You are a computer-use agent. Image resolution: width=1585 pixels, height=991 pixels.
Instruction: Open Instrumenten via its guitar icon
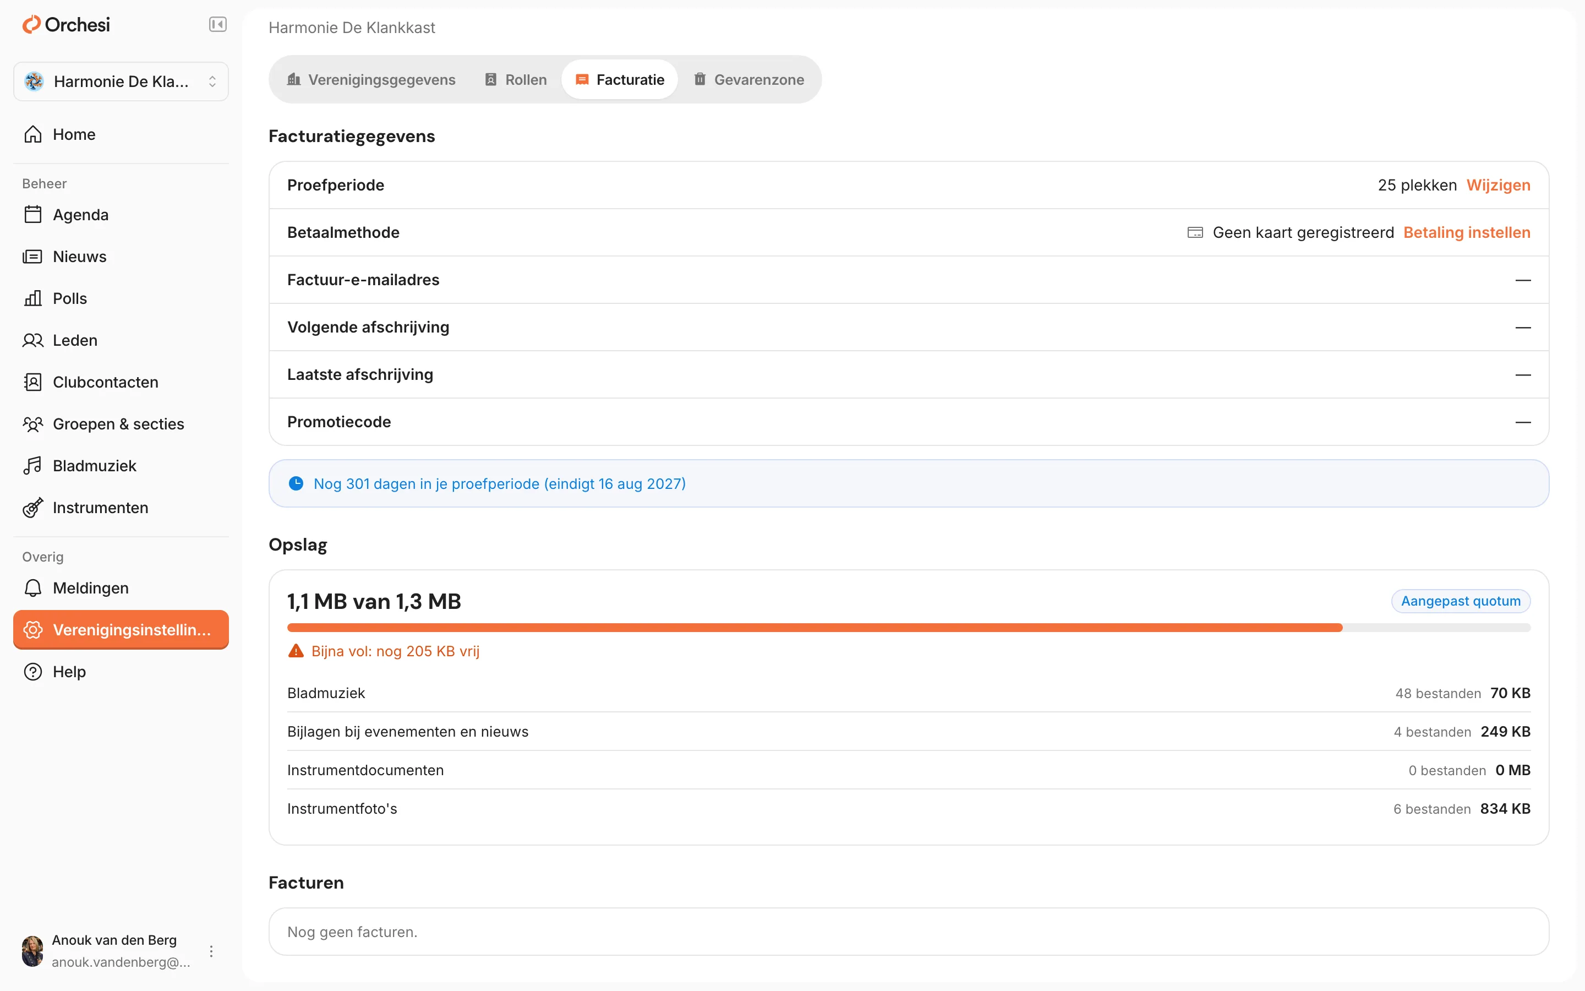(x=33, y=508)
